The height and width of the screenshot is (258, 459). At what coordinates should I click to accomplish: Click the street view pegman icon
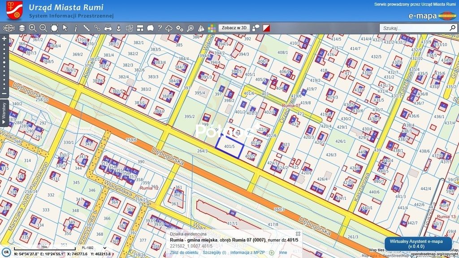coord(118,28)
